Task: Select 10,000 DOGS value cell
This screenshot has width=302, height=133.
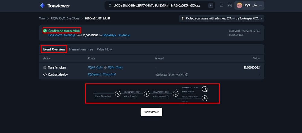Action: (252, 68)
